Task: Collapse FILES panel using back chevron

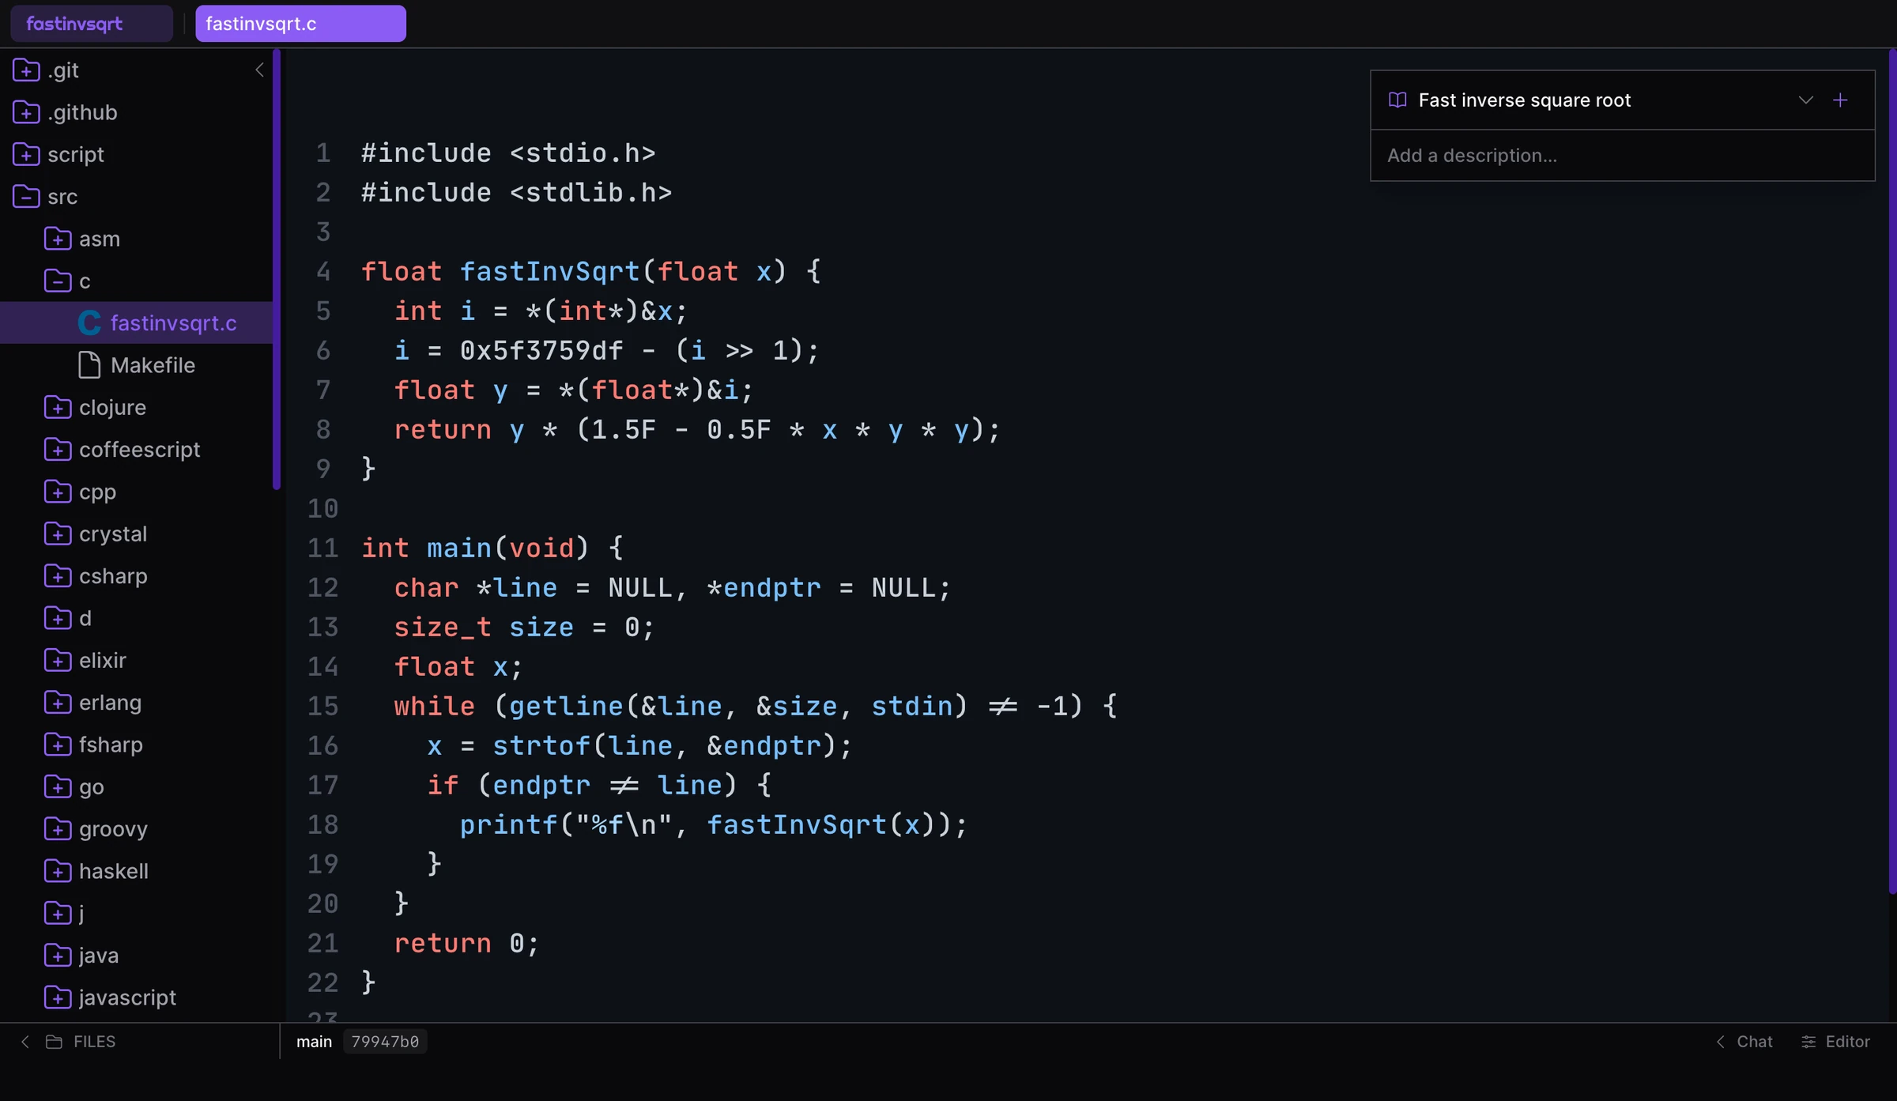Action: tap(25, 1042)
